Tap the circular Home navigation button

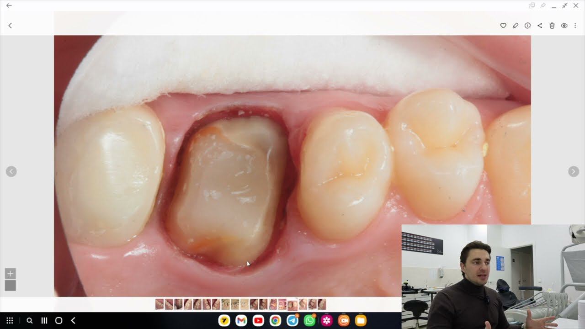(58, 321)
